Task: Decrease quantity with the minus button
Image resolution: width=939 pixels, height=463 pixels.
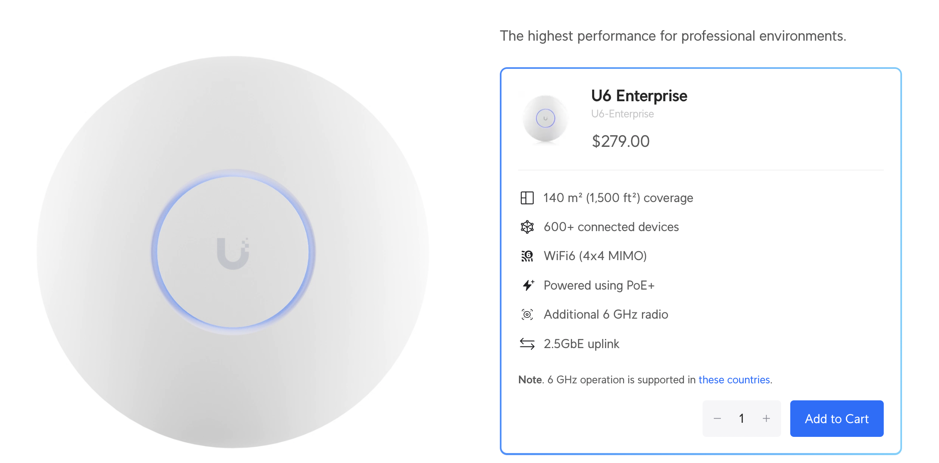Action: click(x=717, y=419)
